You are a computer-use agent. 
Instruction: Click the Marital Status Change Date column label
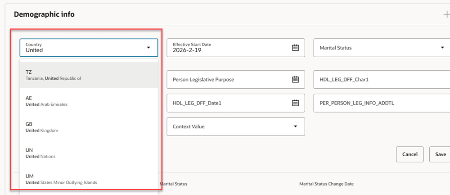coord(326,184)
